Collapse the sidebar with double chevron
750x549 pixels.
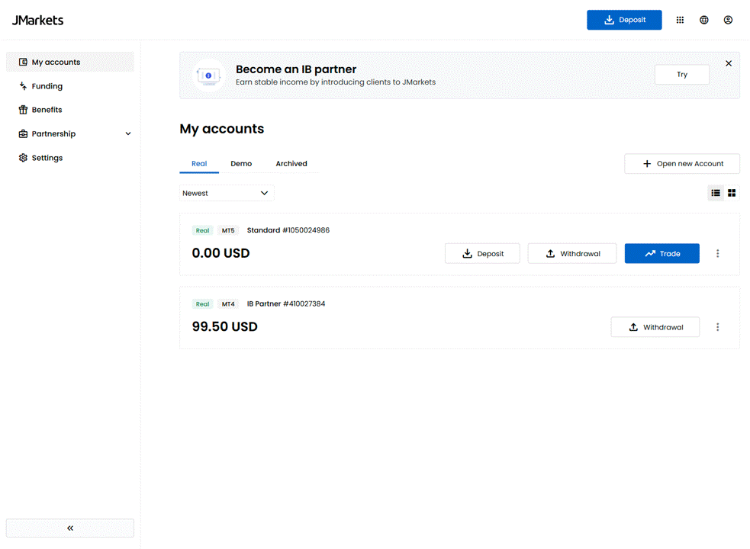[x=70, y=528]
